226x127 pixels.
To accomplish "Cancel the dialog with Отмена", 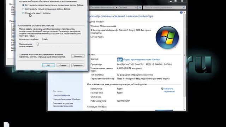I will point(63,65).
